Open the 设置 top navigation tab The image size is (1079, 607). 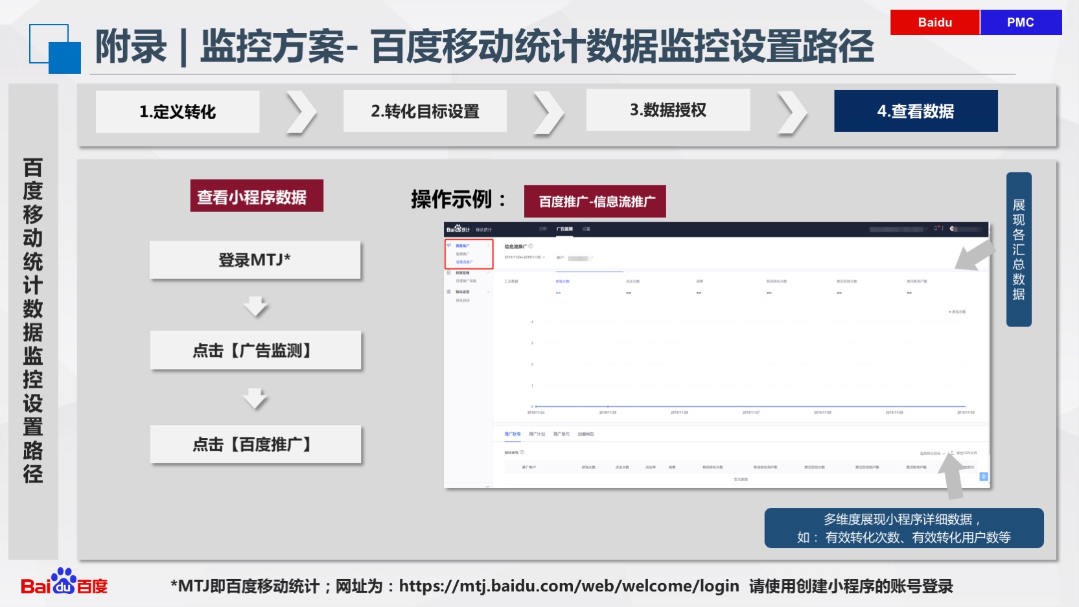click(x=586, y=229)
